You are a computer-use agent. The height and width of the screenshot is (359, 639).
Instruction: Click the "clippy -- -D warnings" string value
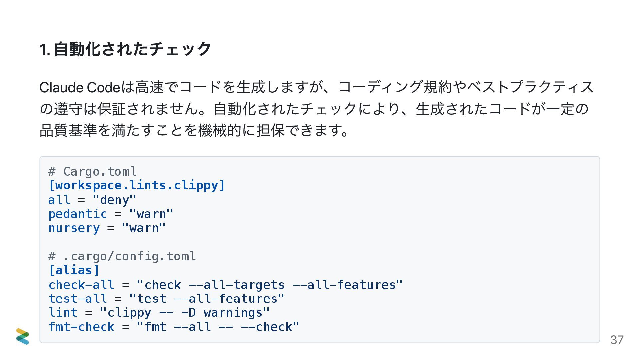[185, 313]
